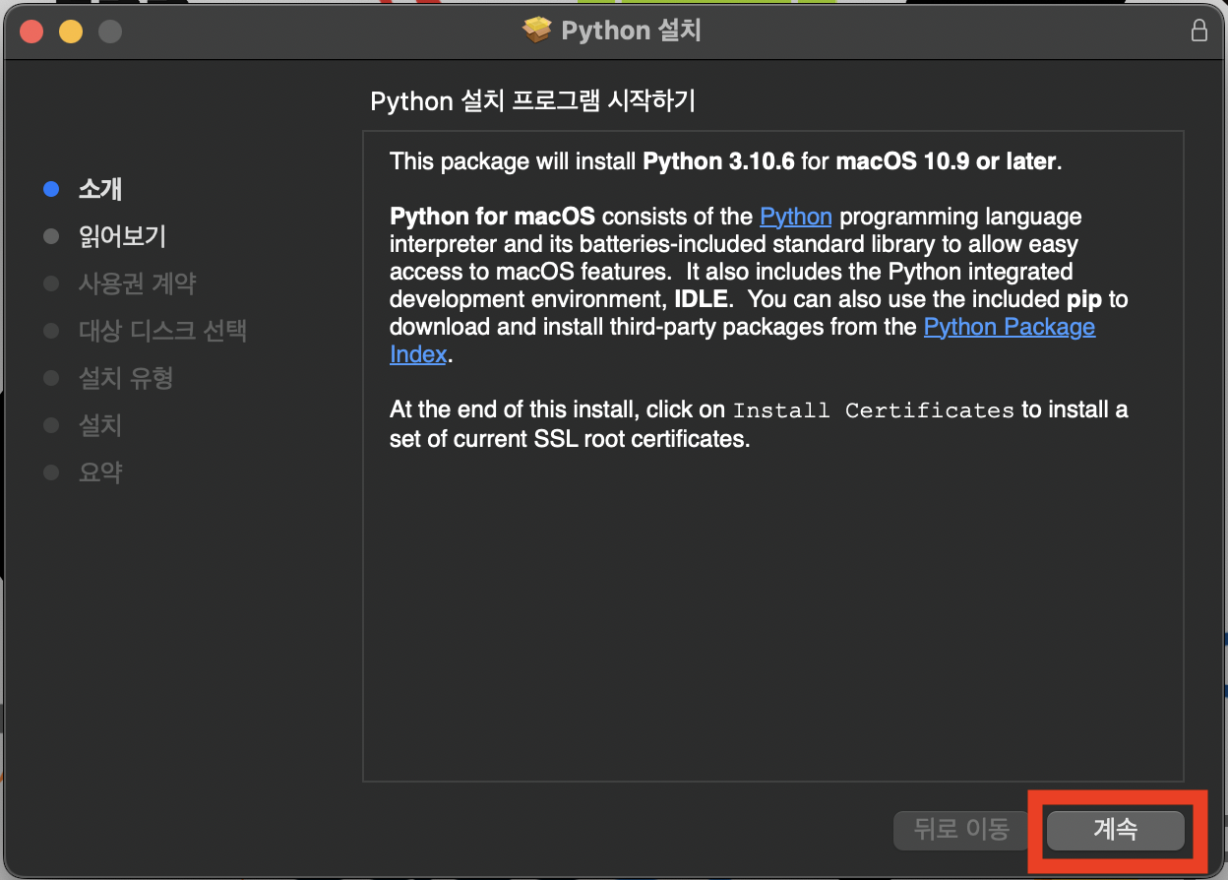Click the 계속 (Continue) button
This screenshot has width=1228, height=880.
point(1115,831)
